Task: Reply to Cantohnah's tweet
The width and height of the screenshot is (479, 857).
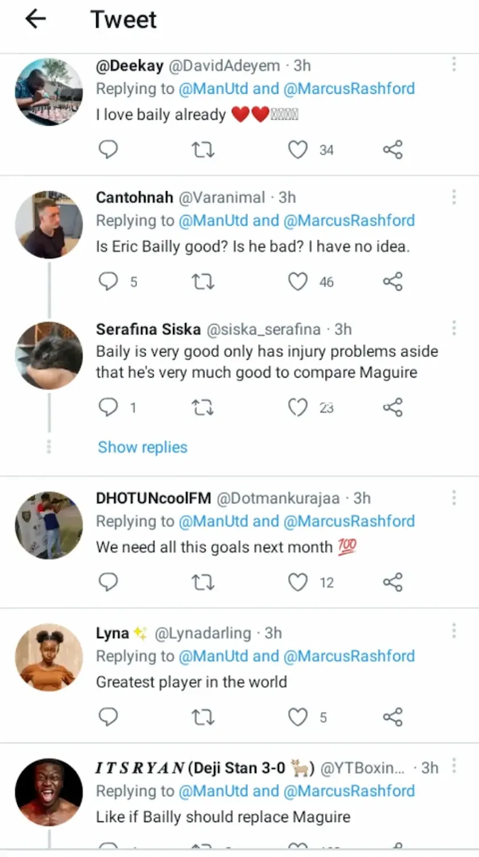Action: 108,282
